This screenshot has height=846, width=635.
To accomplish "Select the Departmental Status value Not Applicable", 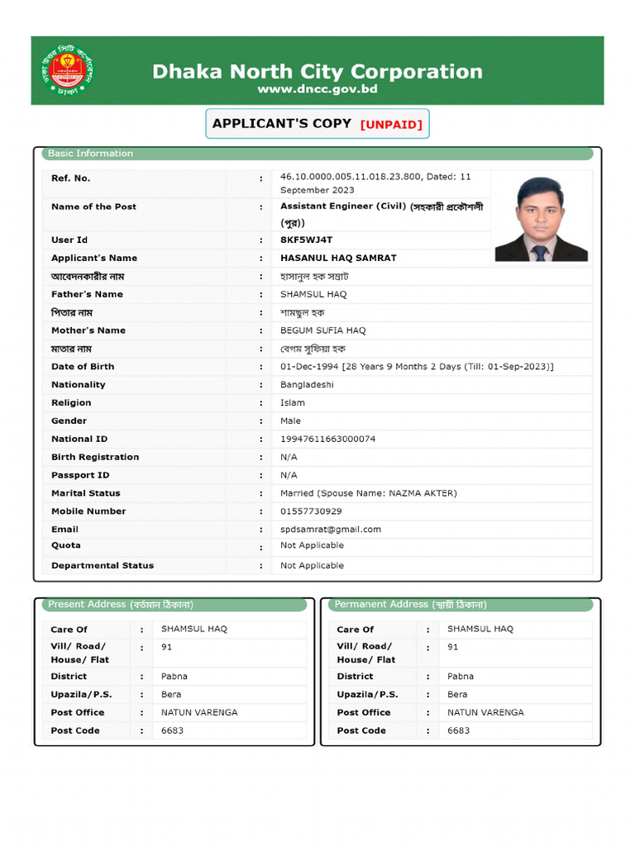I will point(312,565).
